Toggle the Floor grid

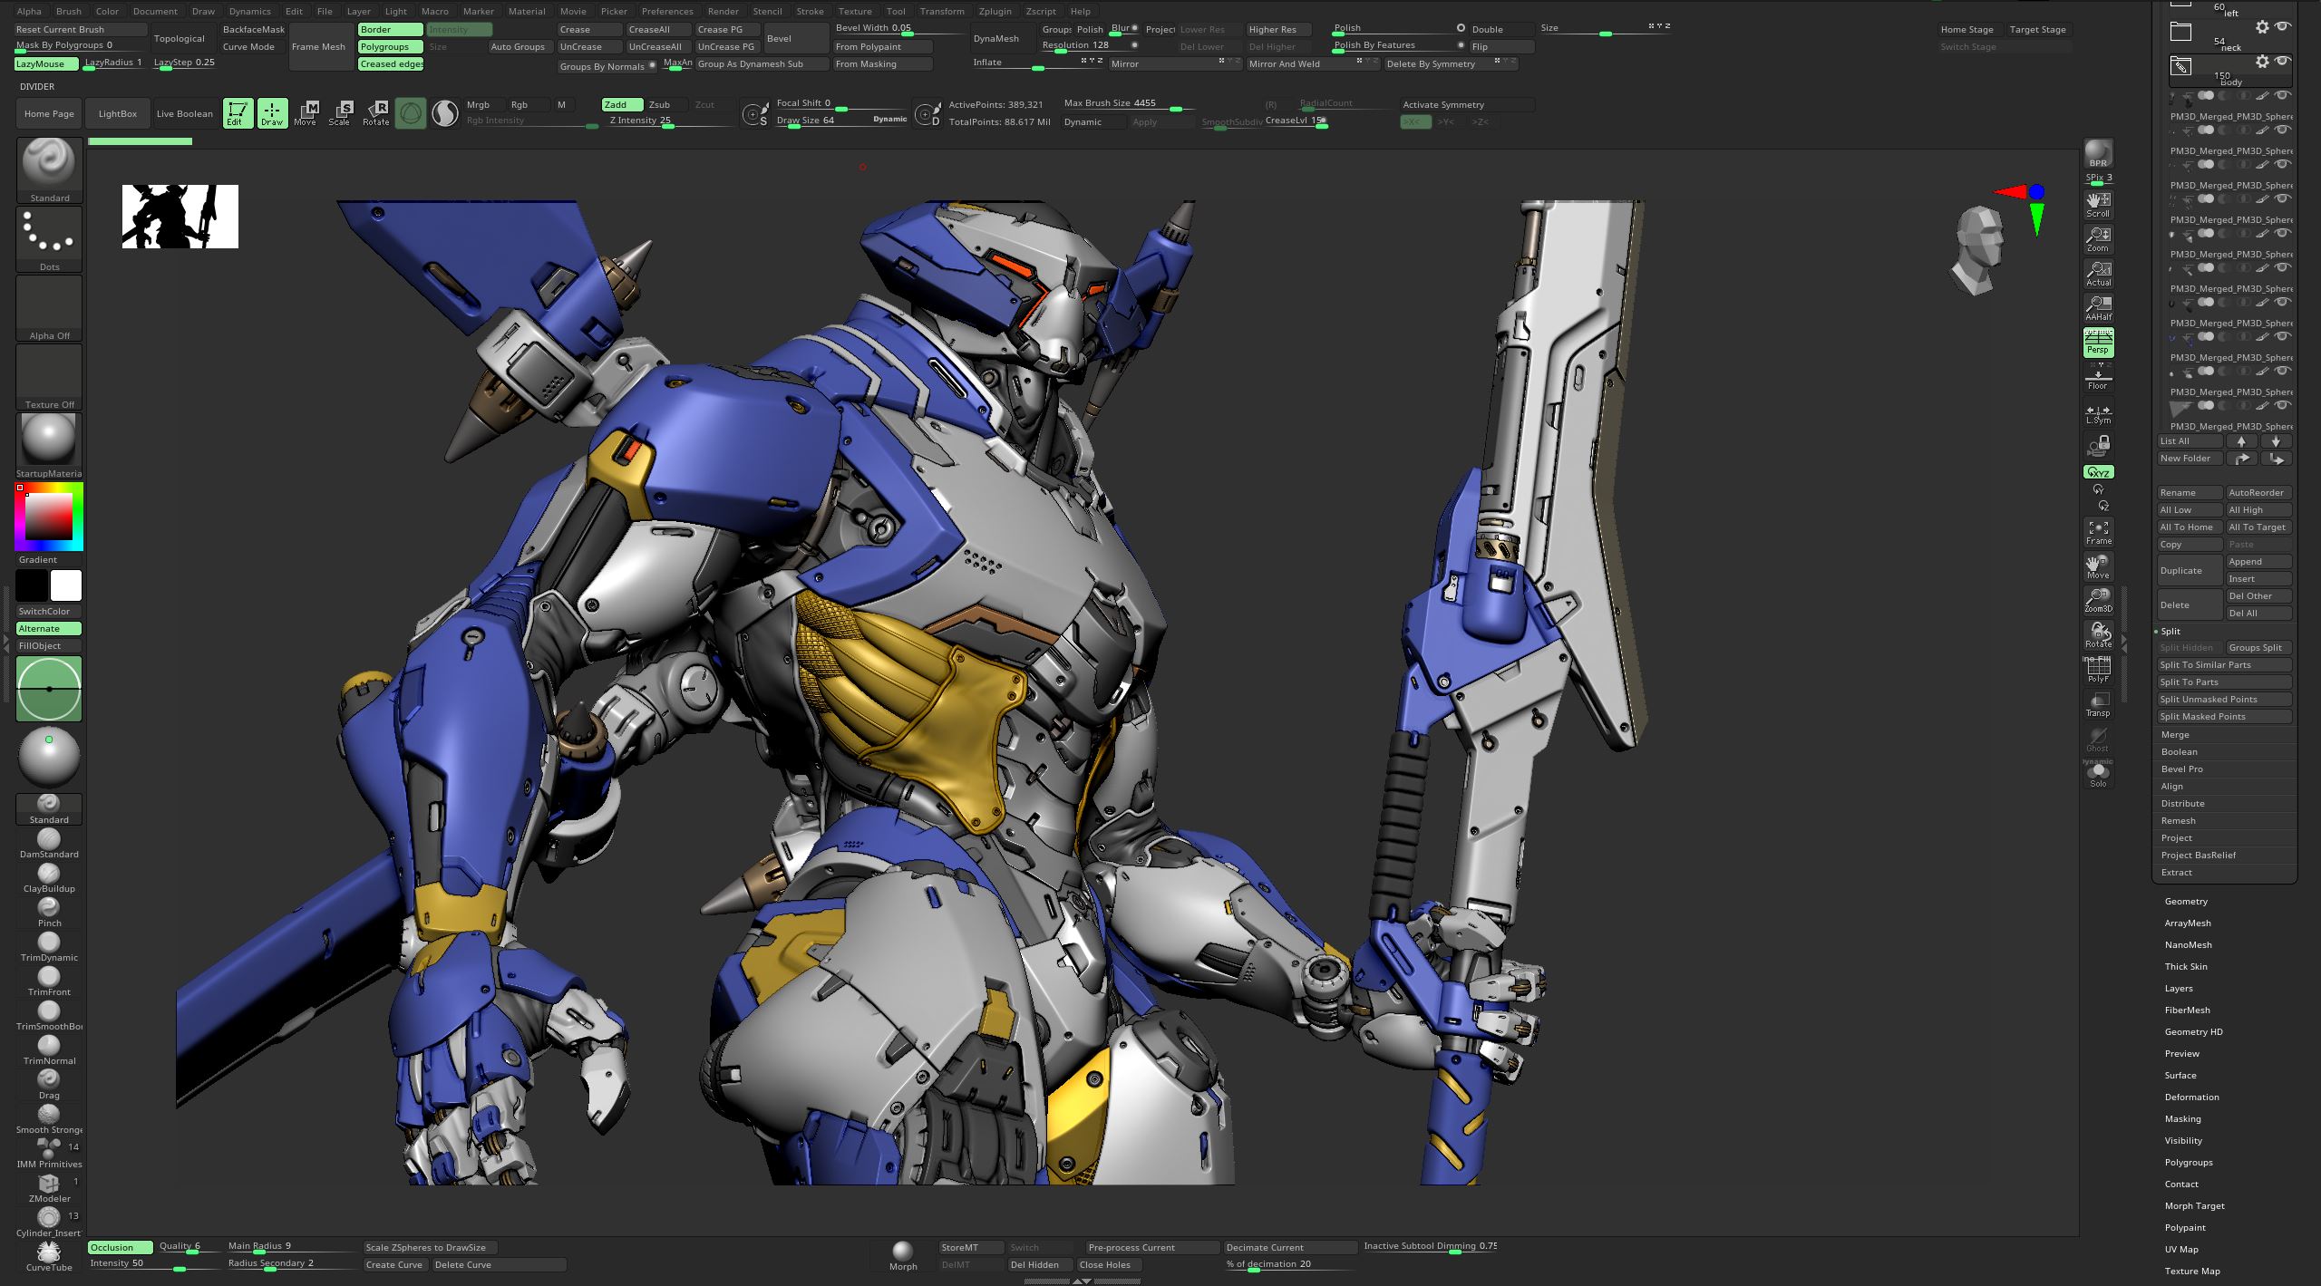[x=2098, y=377]
